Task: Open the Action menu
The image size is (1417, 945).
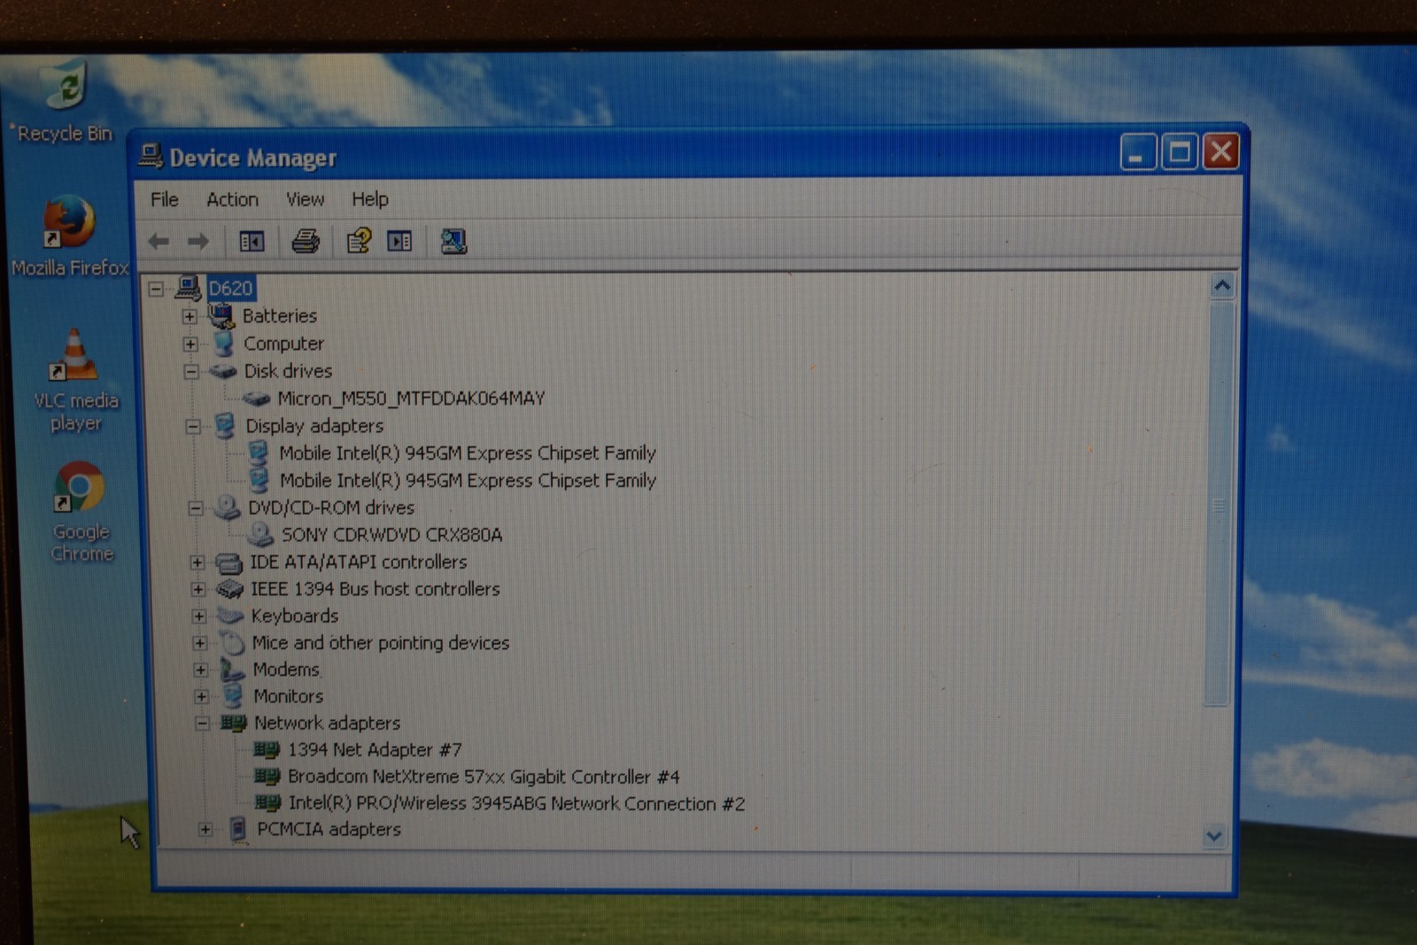Action: [232, 199]
